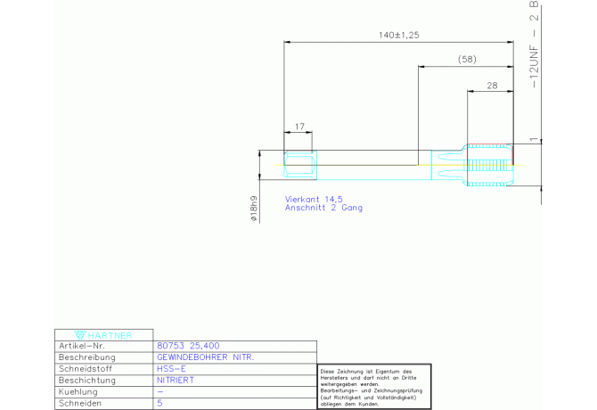Image resolution: width=597 pixels, height=410 pixels.
Task: Click the NITRIERT coating value
Action: click(x=176, y=381)
